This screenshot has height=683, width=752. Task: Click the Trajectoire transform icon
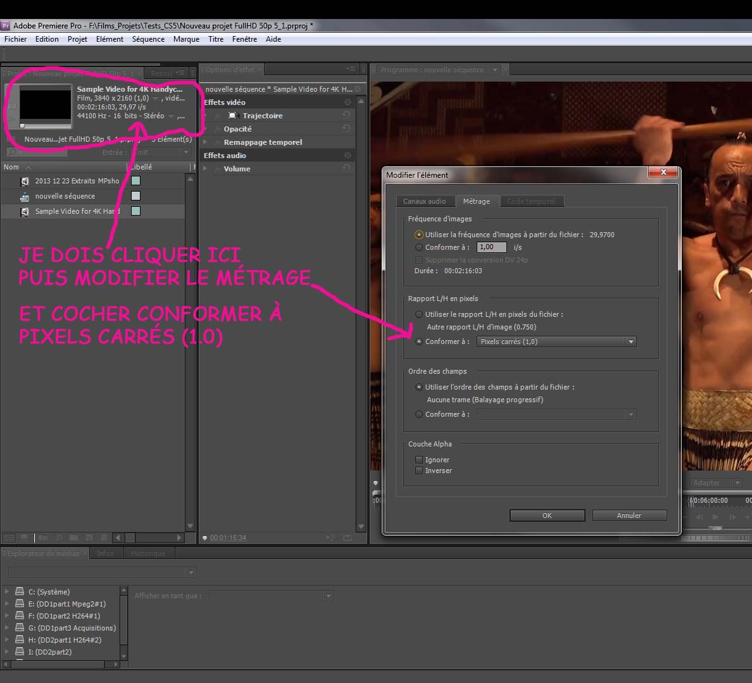[232, 116]
